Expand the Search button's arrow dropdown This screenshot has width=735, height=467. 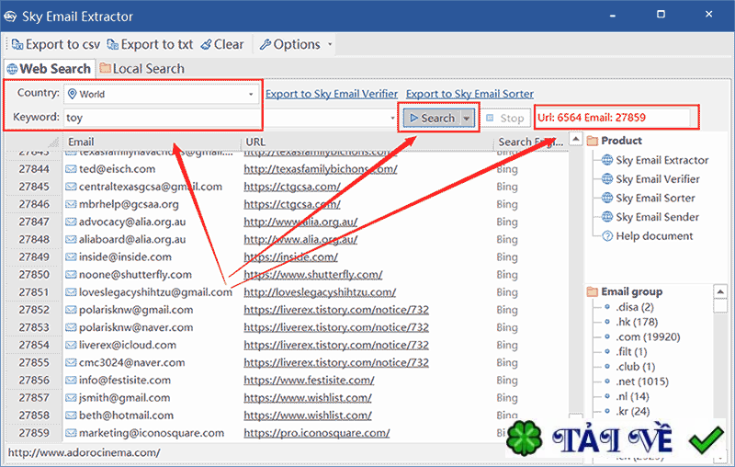(467, 119)
